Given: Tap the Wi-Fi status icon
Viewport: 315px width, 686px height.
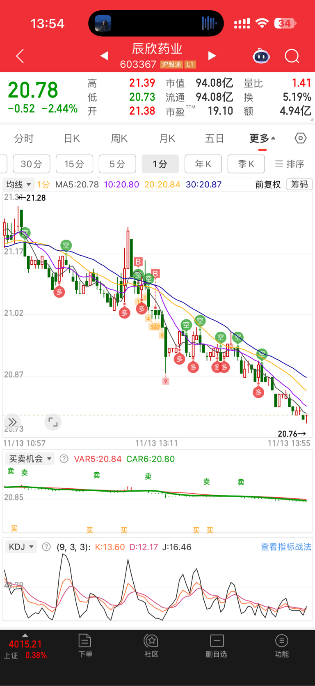Looking at the screenshot, I should point(262,23).
